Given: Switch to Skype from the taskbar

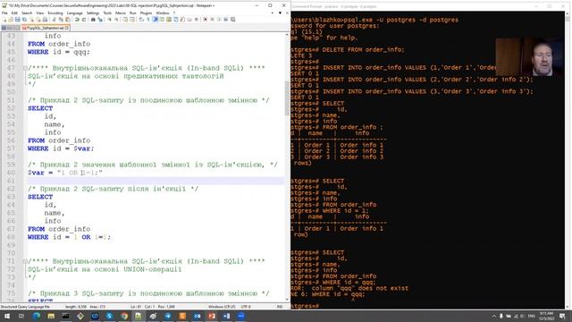Looking at the screenshot, I should point(109,316).
